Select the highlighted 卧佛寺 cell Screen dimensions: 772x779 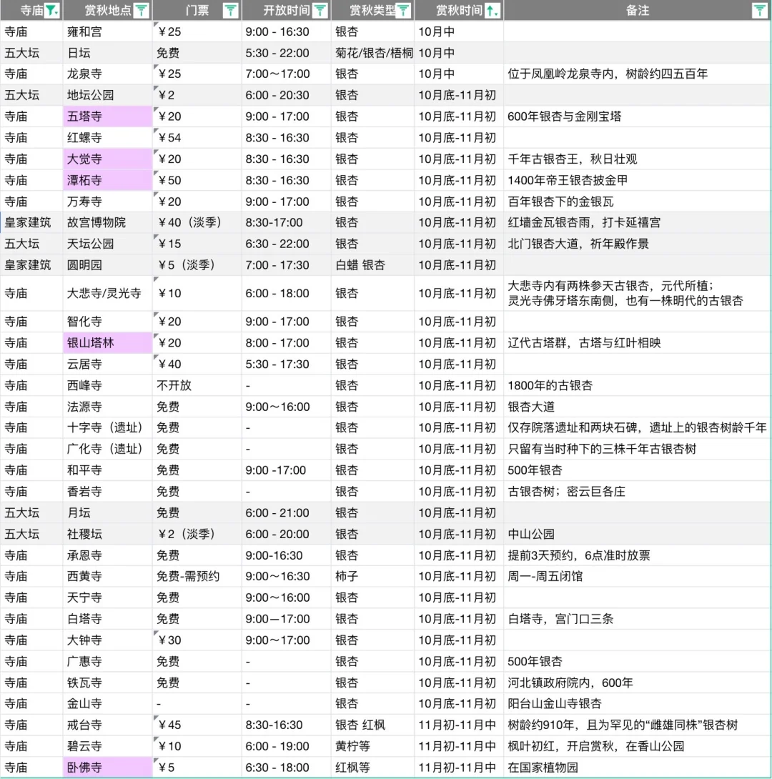[x=107, y=768]
